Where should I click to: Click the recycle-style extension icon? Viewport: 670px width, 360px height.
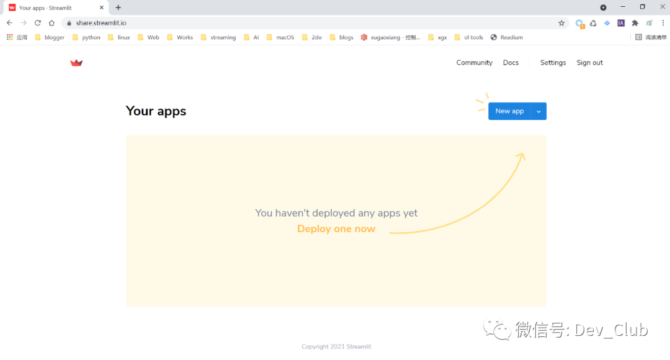coord(593,23)
